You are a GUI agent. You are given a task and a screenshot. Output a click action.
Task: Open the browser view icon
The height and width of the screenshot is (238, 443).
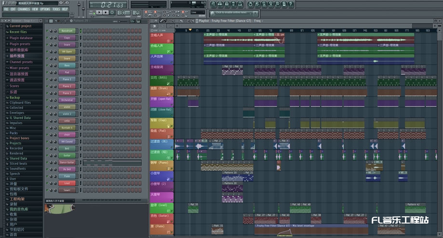(x=233, y=4)
